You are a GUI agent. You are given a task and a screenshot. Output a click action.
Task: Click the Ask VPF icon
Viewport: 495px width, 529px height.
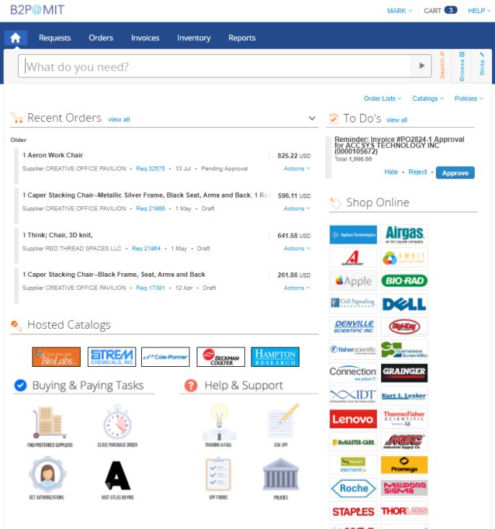click(280, 423)
